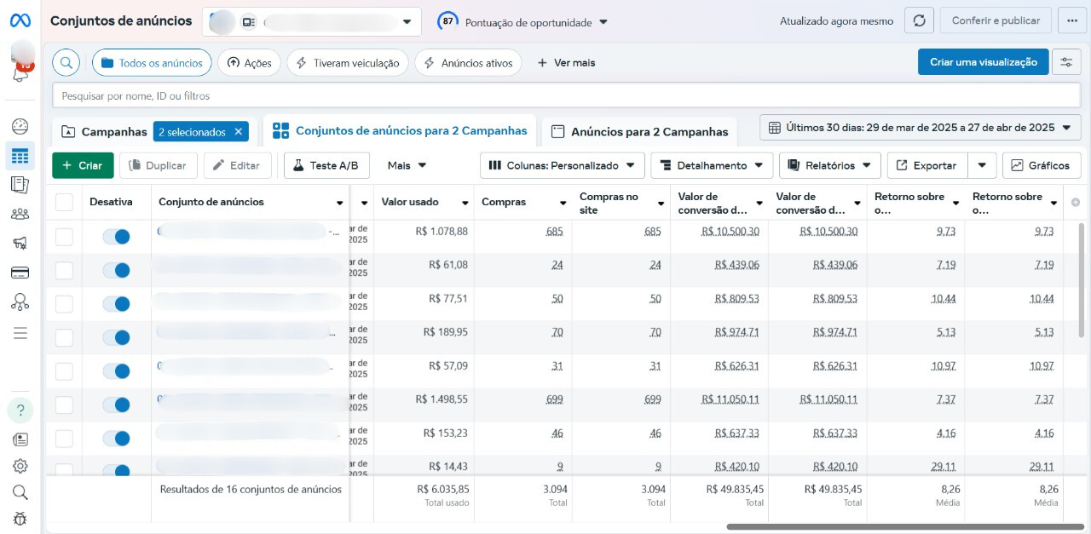The image size is (1091, 534).
Task: Add a column with plus icon
Action: 1075,202
